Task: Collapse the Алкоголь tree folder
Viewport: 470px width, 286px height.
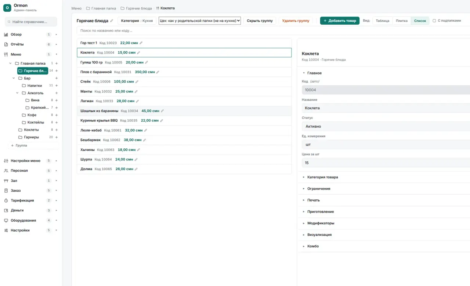Action: pyautogui.click(x=17, y=93)
